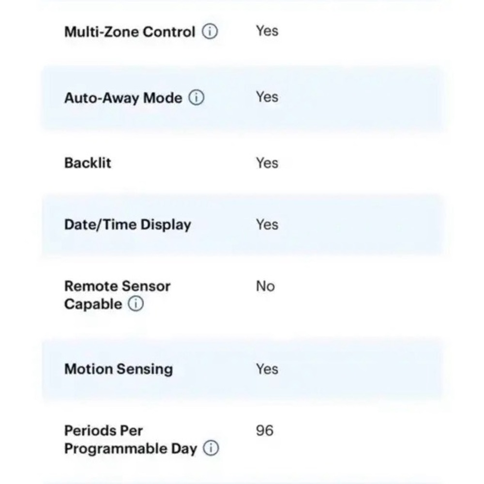
Task: Select Remote Sensor Capable label text
Action: (117, 295)
